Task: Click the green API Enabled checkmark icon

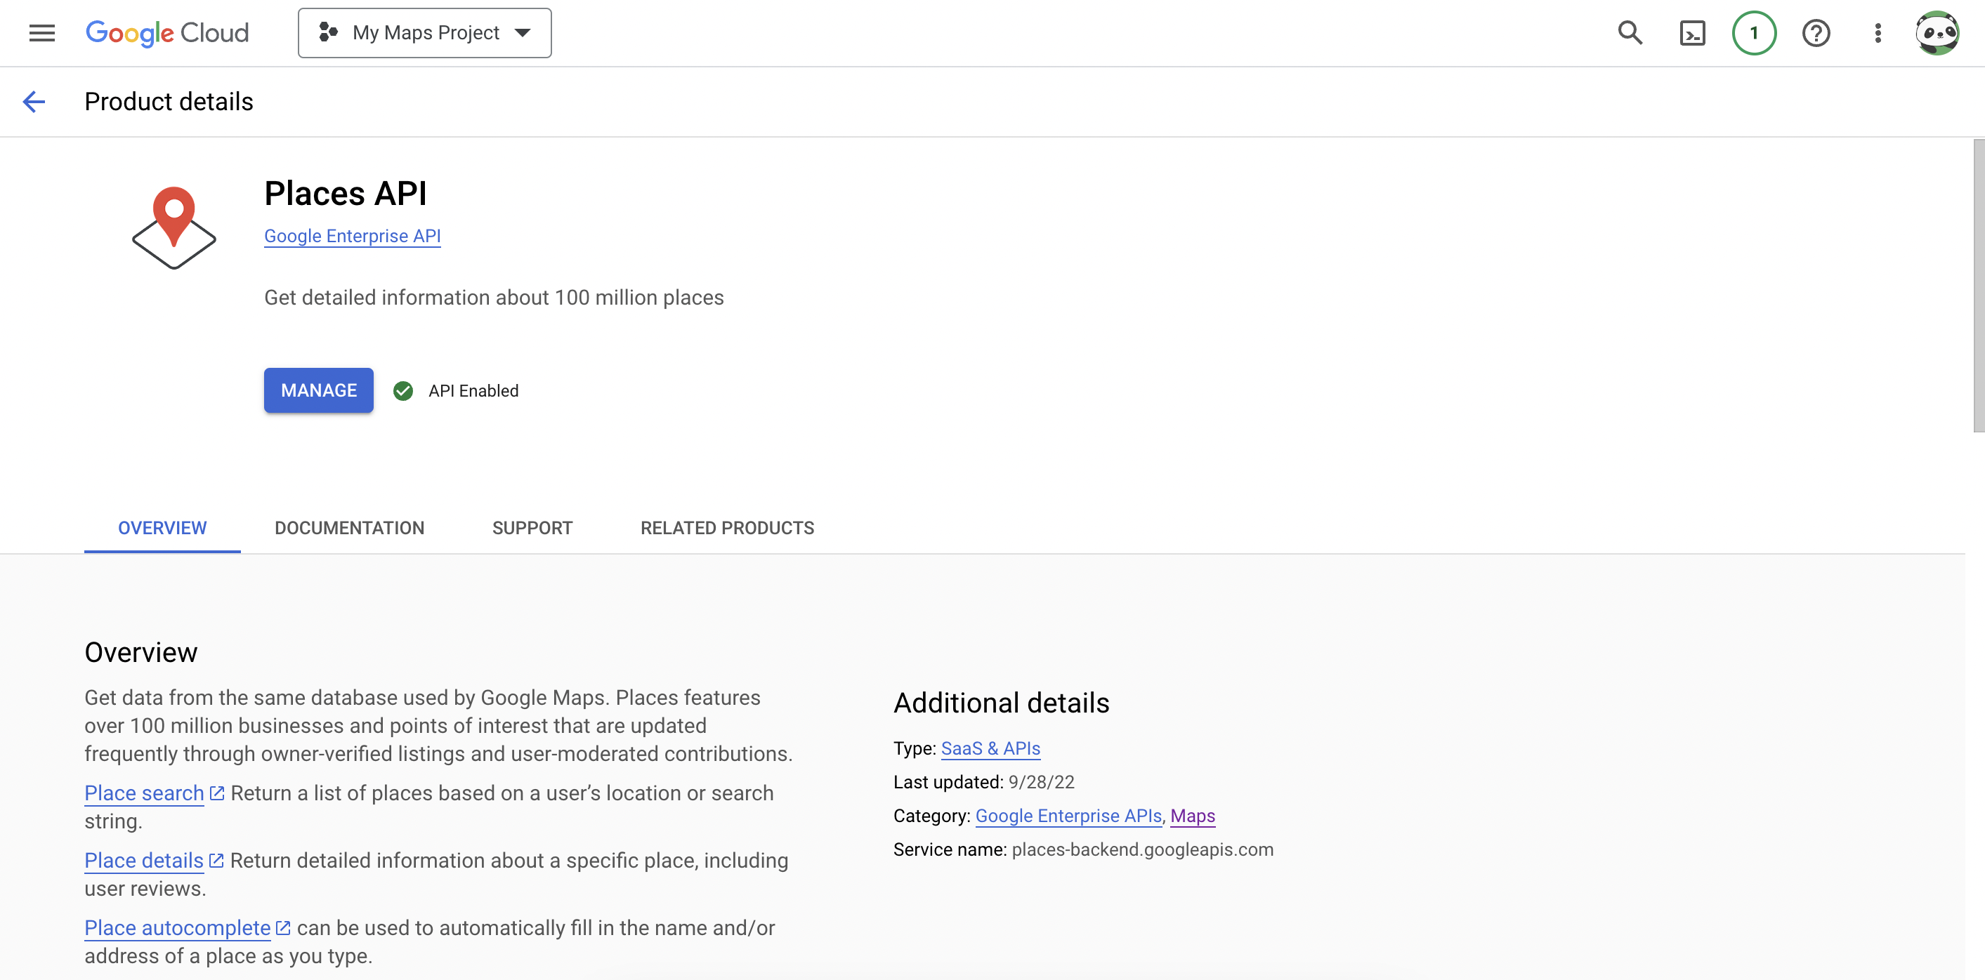Action: 403,391
